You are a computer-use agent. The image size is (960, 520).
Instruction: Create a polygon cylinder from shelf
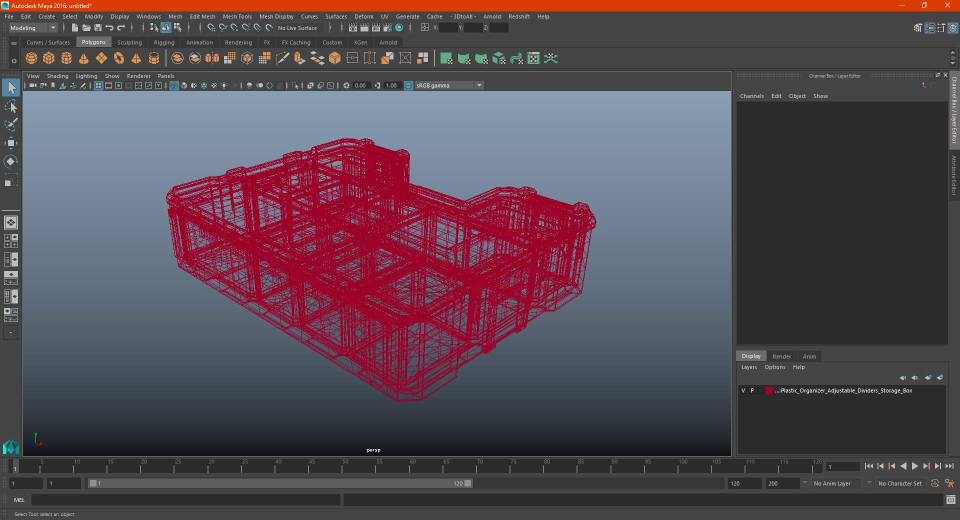66,58
